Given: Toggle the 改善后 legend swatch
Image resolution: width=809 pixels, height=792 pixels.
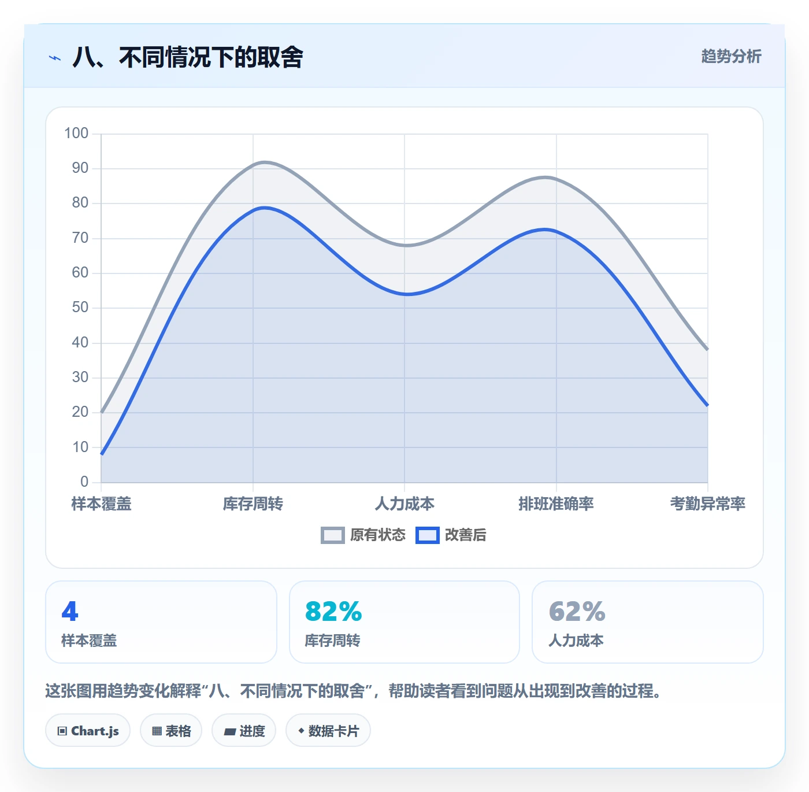Looking at the screenshot, I should [427, 535].
